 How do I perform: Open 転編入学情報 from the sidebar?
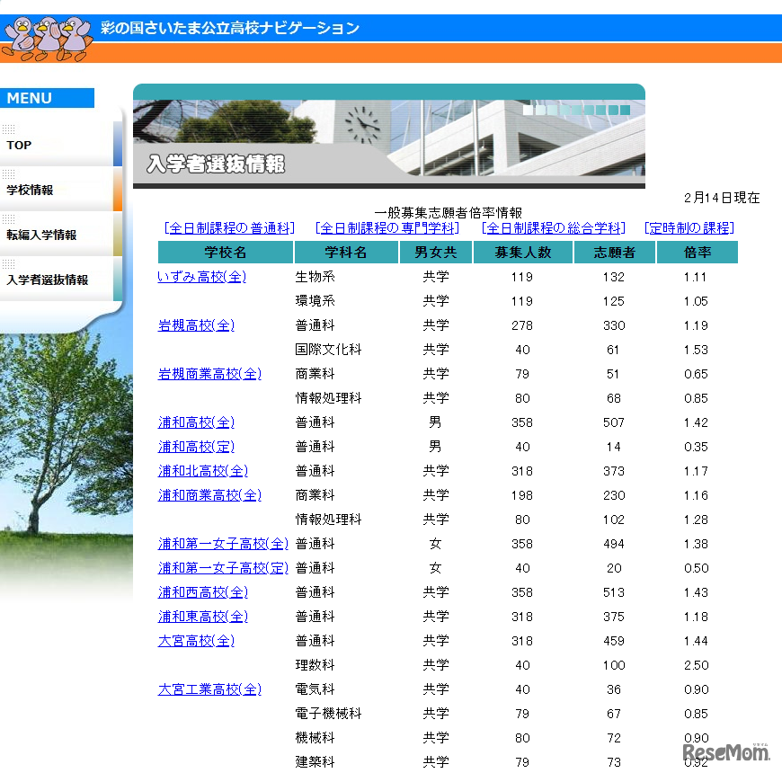(x=39, y=235)
